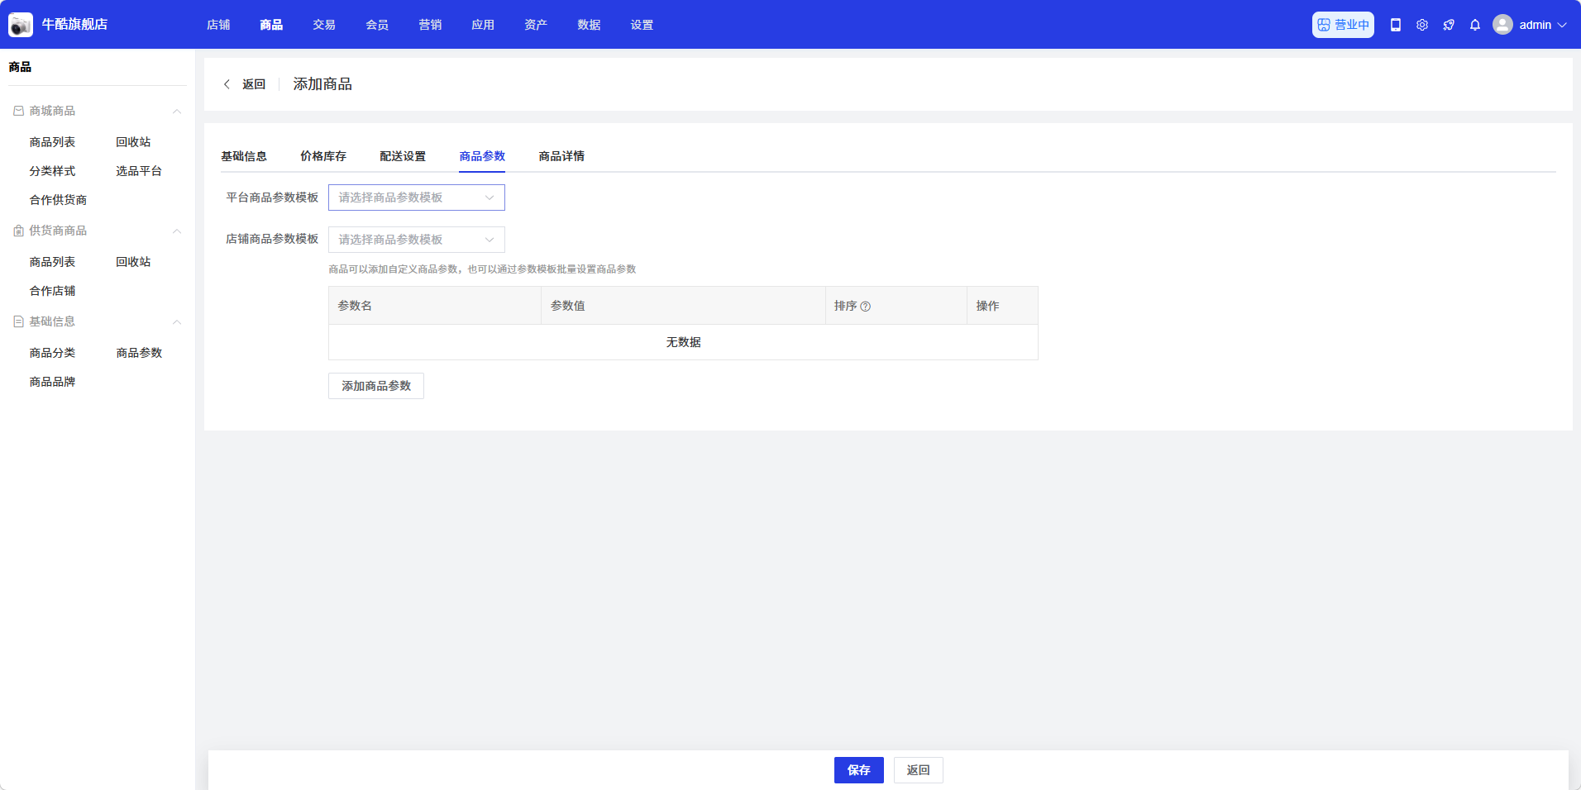Click the help icon next to 排序
This screenshot has width=1581, height=790.
(866, 307)
